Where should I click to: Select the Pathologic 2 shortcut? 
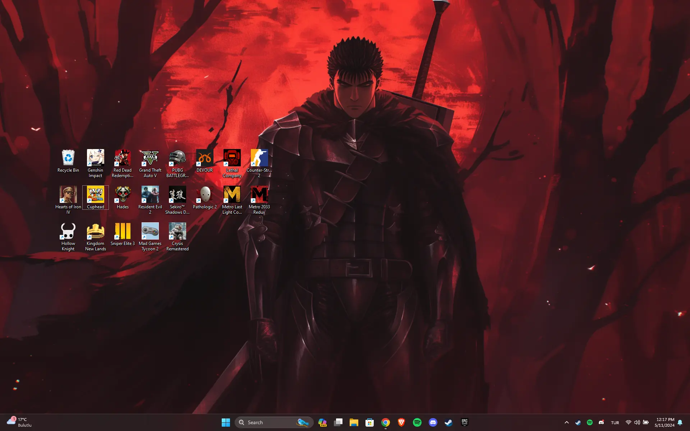click(x=205, y=198)
